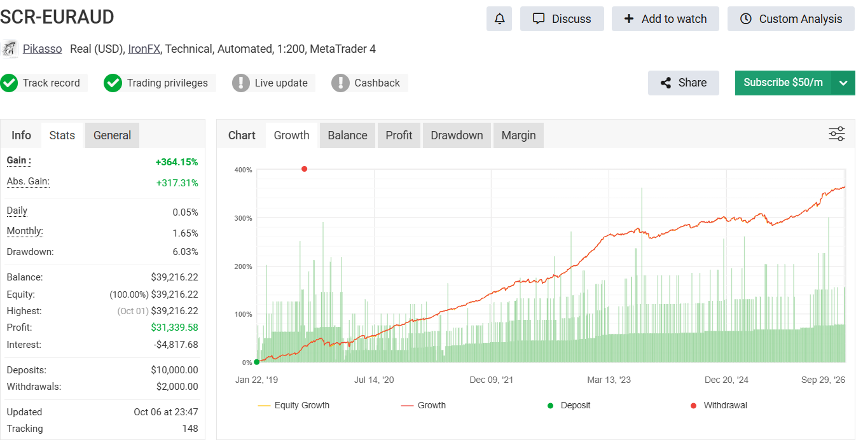Click Add to watch button
Image resolution: width=856 pixels, height=442 pixels.
[665, 19]
